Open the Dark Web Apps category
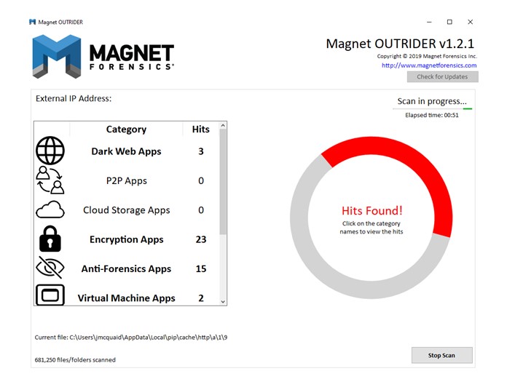This screenshot has width=507, height=387. pyautogui.click(x=126, y=151)
